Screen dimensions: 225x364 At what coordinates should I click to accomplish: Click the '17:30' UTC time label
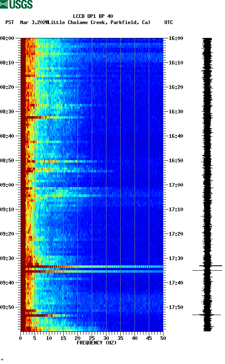[x=176, y=258]
